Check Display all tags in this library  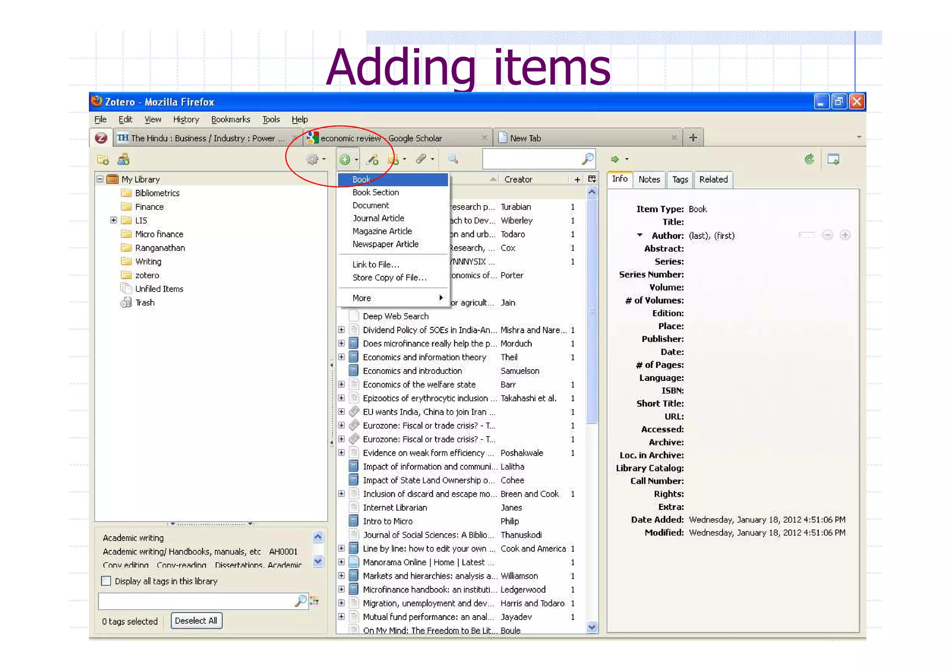106,581
